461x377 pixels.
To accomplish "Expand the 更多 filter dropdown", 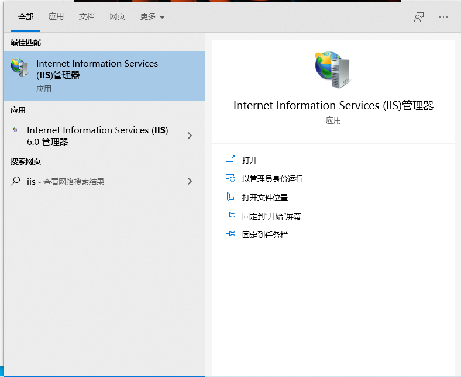I will click(x=152, y=17).
